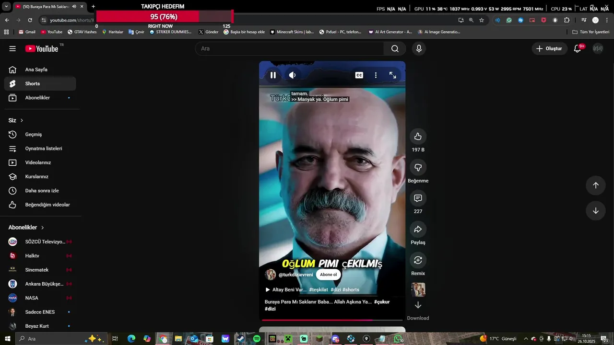Viewport: 614px width, 345px height.
Task: Open a new browser tab
Action: pos(93,7)
